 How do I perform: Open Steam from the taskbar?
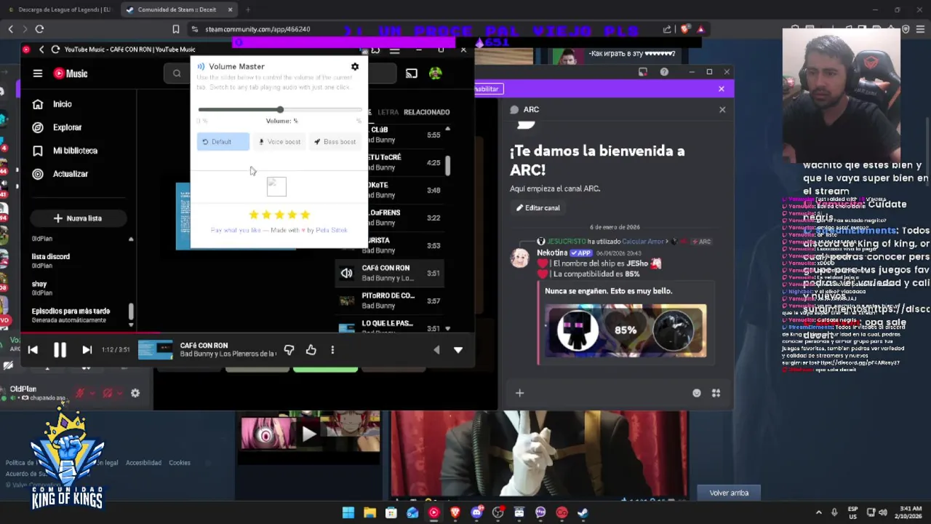pos(583,512)
